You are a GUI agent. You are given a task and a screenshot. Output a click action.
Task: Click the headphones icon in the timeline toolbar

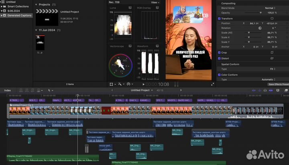[x=265, y=91]
